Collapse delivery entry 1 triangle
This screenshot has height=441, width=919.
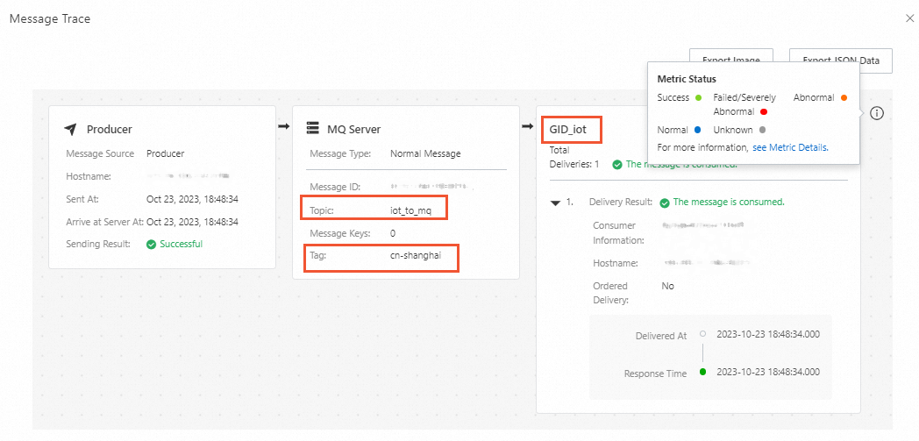[554, 203]
